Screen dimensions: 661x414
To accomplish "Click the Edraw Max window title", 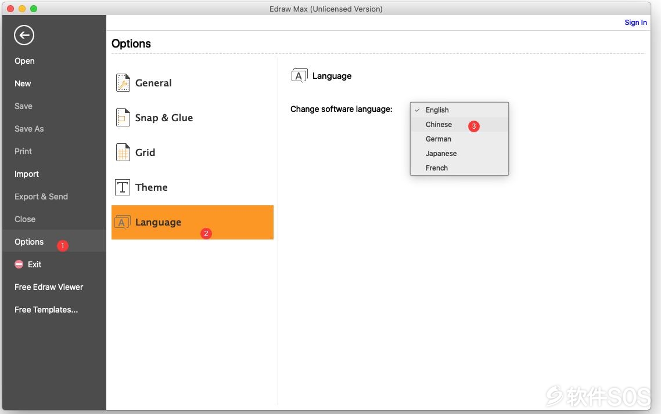I will (x=326, y=9).
